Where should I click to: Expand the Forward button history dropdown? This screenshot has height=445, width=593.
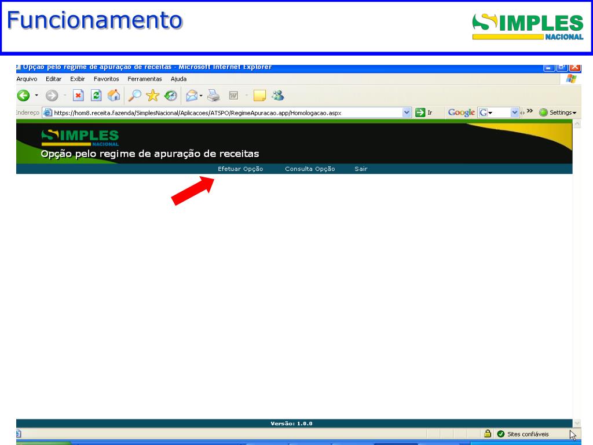point(65,96)
